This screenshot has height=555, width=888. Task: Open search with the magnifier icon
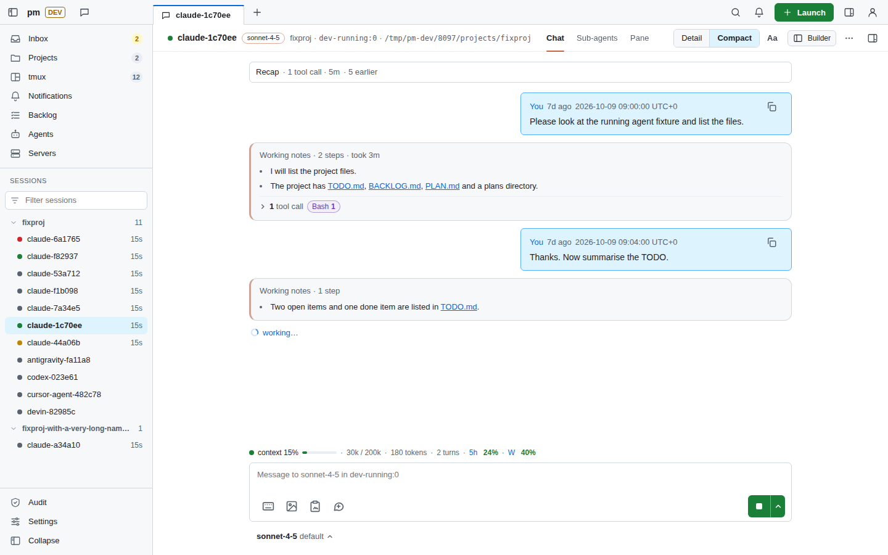[x=736, y=12]
